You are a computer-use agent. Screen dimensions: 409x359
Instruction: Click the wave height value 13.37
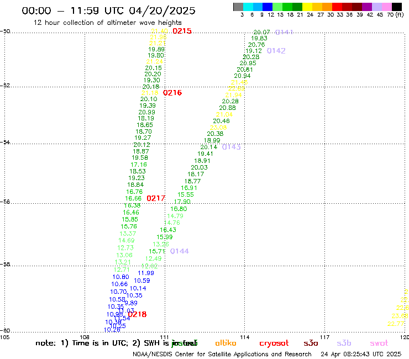click(128, 234)
